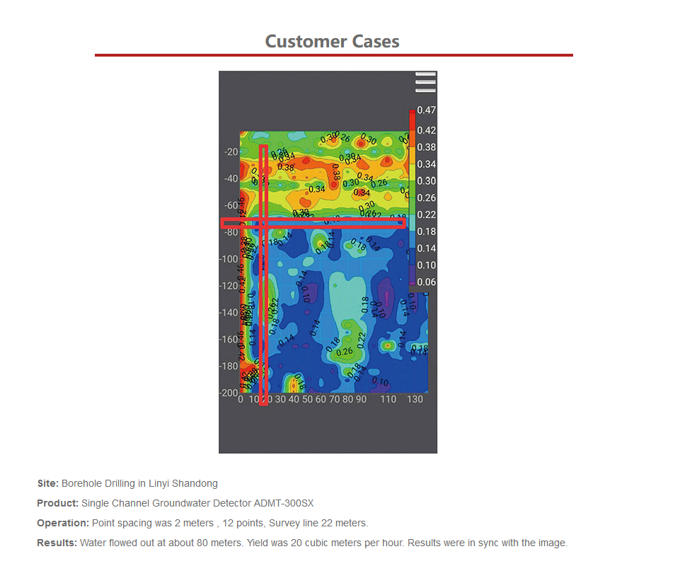The height and width of the screenshot is (566, 680).
Task: Click the Operation: label text
Action: pyautogui.click(x=63, y=524)
